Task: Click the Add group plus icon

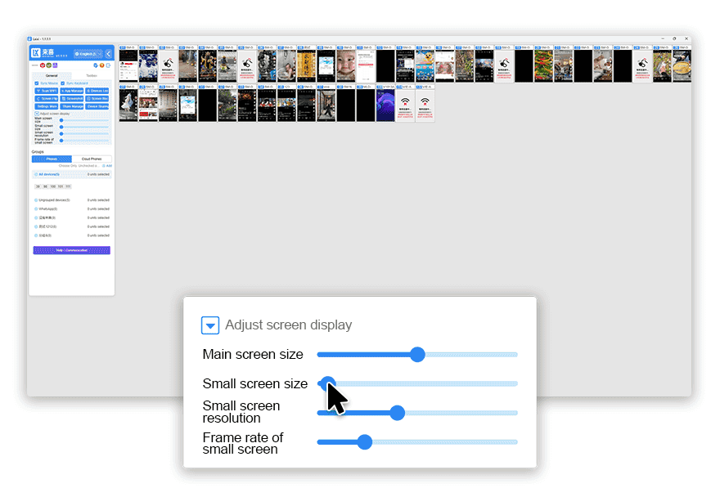Action: (x=104, y=166)
